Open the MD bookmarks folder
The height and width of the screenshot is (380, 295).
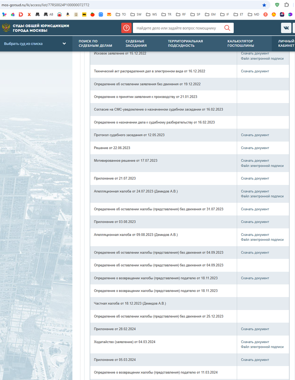[254, 14]
